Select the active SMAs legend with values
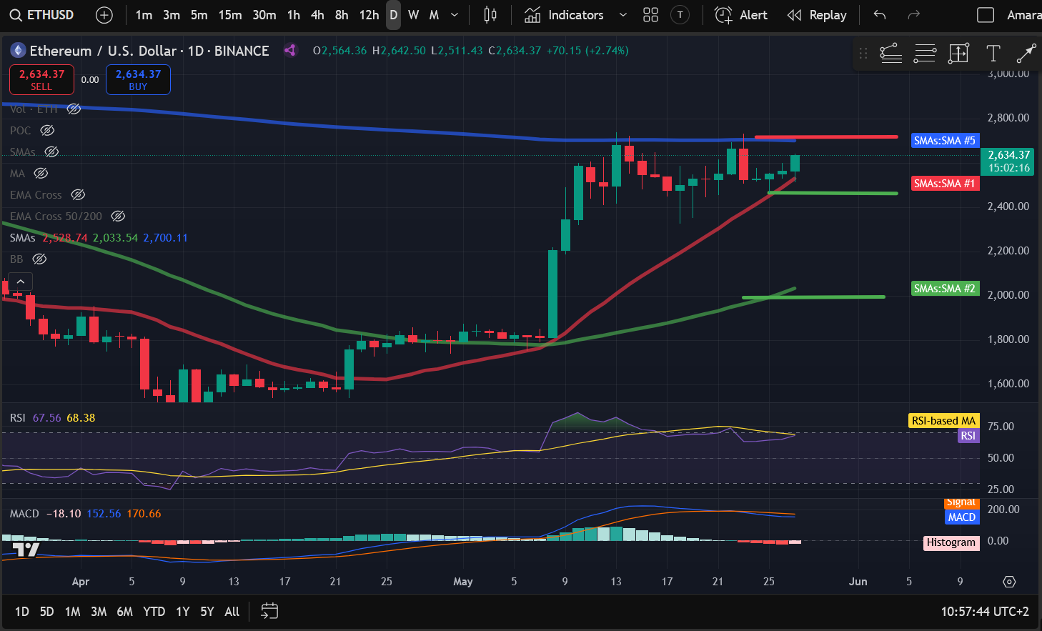 point(99,237)
